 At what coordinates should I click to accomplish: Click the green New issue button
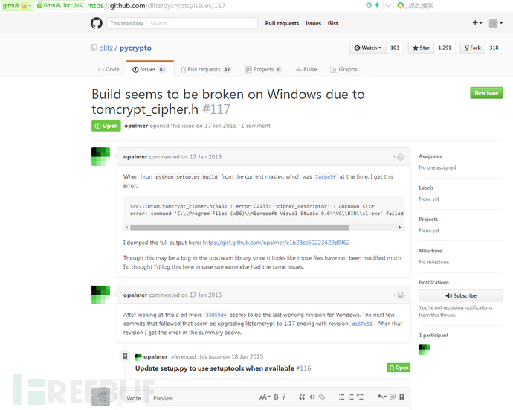click(x=486, y=93)
